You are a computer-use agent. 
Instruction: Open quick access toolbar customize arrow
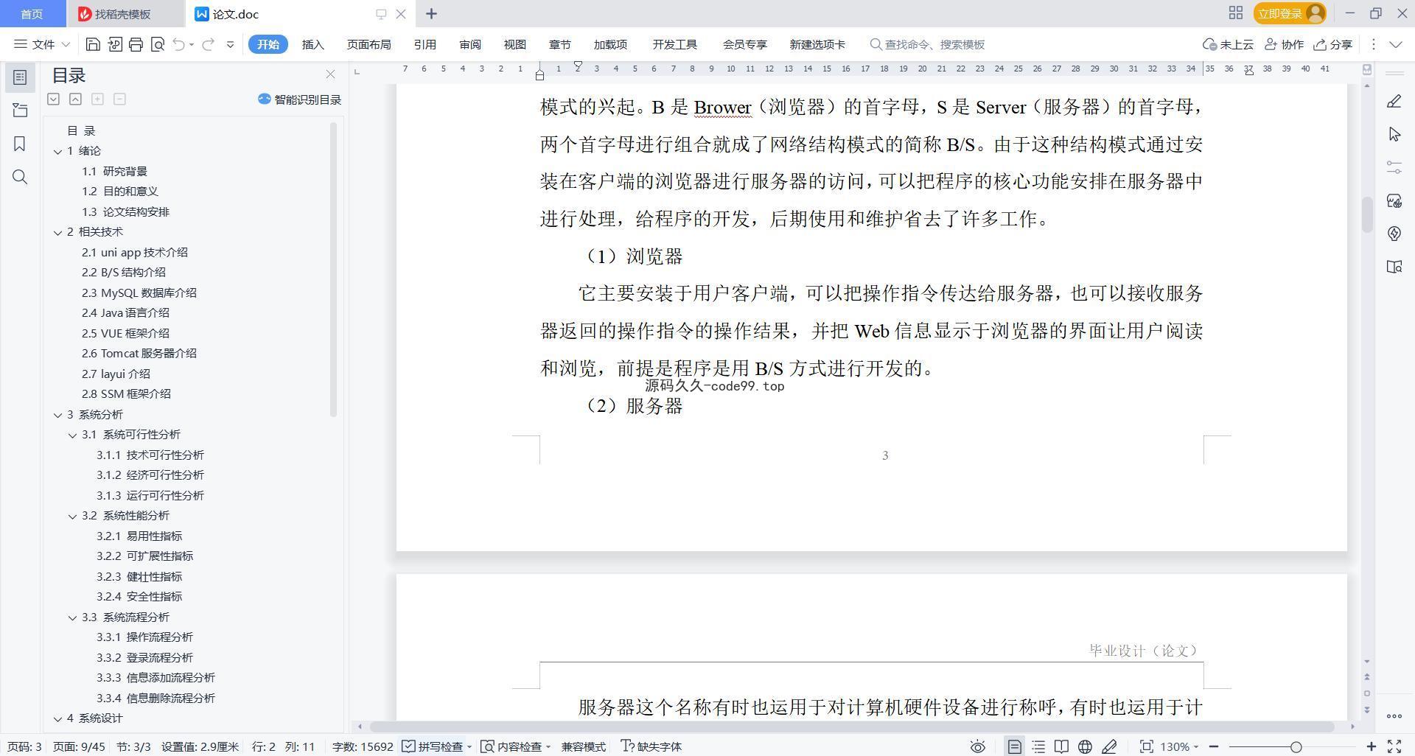pyautogui.click(x=230, y=44)
